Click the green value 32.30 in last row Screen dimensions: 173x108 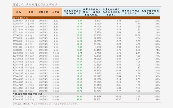tap(79, 100)
